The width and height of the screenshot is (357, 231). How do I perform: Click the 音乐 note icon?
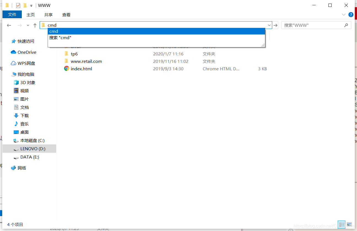coord(16,124)
